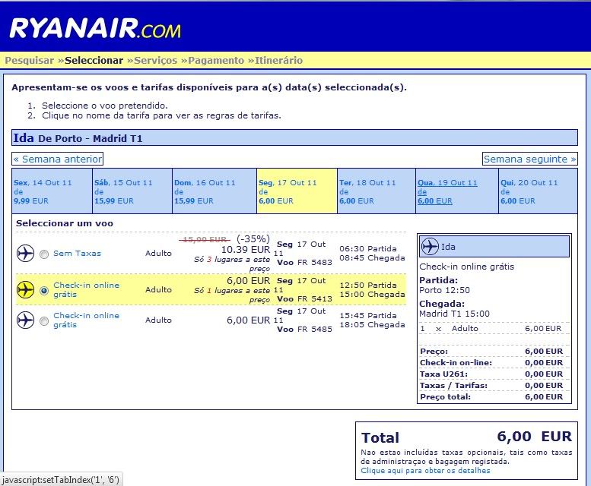Screen dimensions: 591x486
Task: Open Sem Taxas fare rules link
Action: [78, 254]
